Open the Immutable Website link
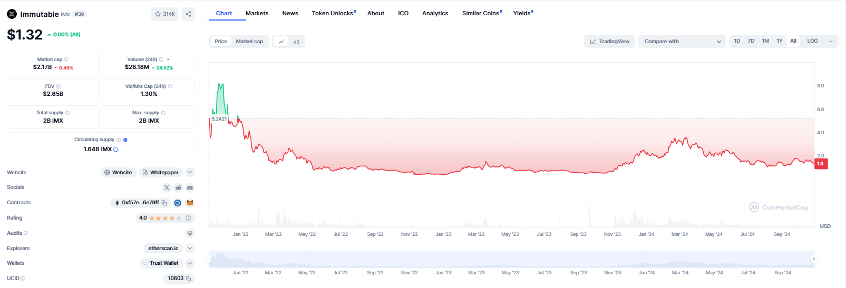 coord(118,173)
